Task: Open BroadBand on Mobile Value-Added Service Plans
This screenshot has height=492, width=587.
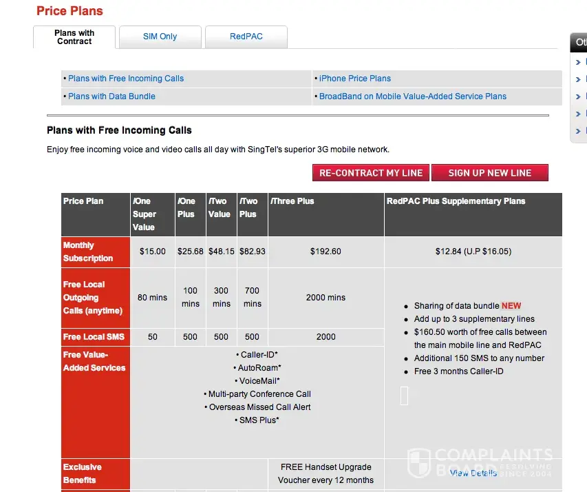Action: (x=412, y=96)
